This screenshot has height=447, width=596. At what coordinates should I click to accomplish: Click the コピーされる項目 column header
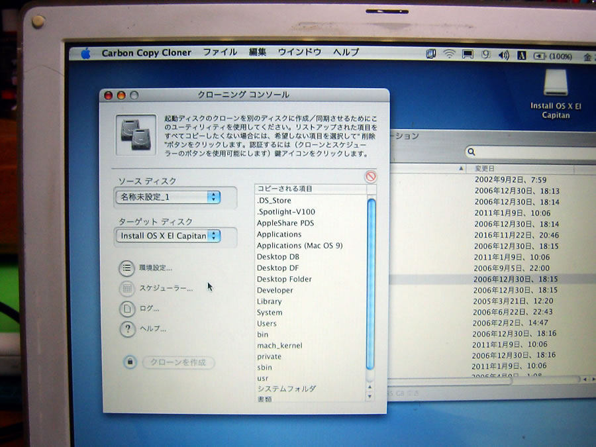tap(310, 189)
